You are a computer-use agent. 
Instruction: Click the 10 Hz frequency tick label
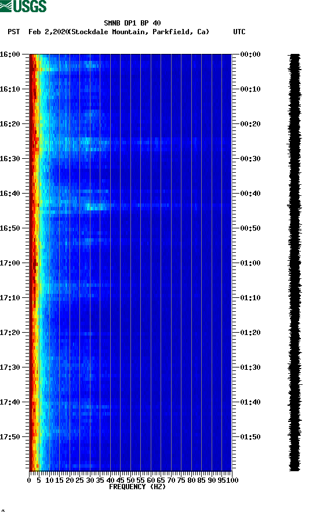pos(49,480)
